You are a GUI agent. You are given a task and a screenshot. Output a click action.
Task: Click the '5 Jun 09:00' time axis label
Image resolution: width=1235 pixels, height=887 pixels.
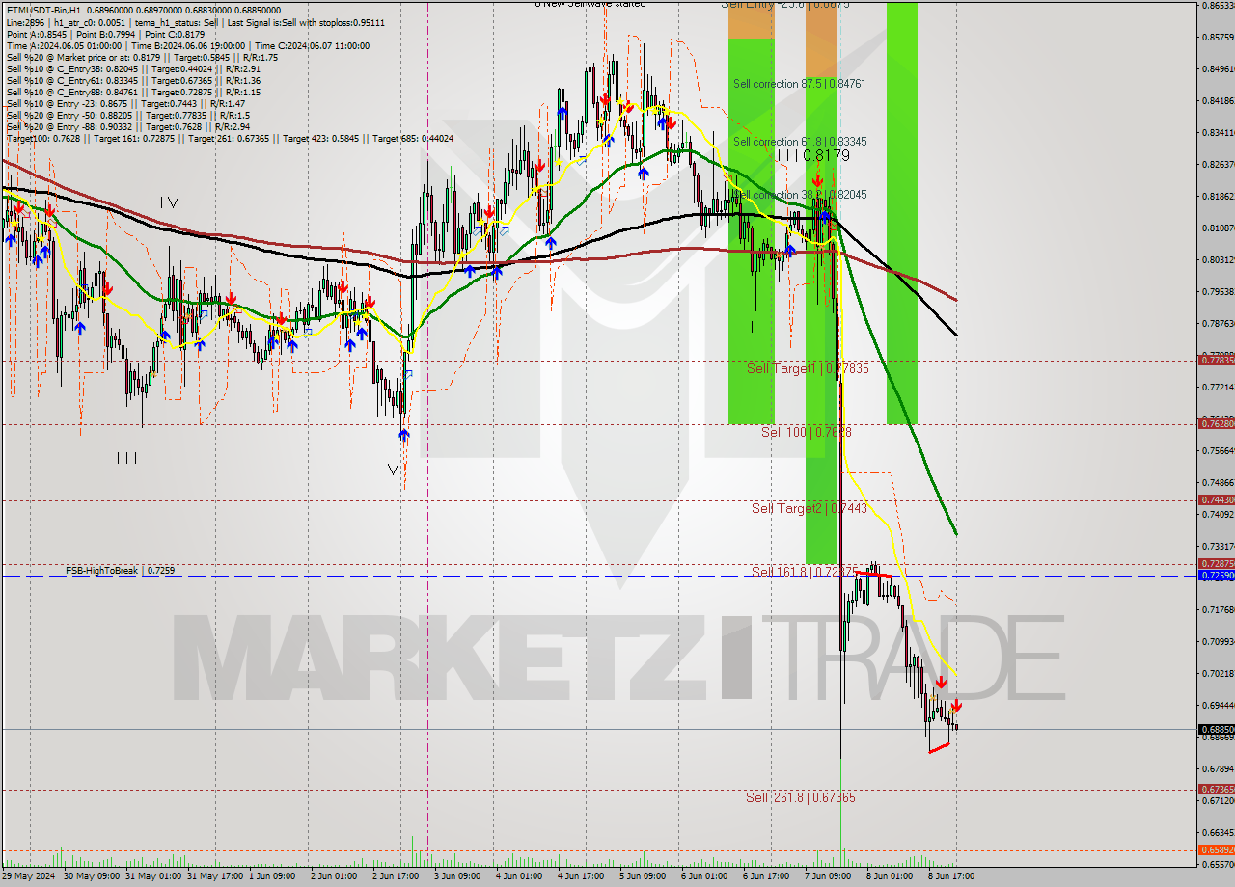[643, 876]
